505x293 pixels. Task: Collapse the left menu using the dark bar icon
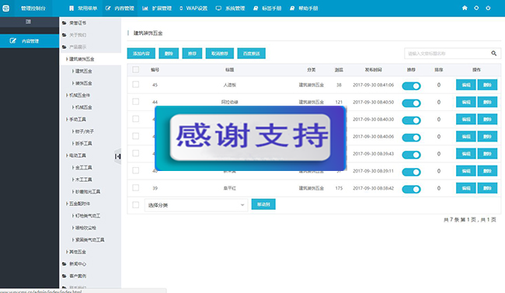[x=28, y=22]
